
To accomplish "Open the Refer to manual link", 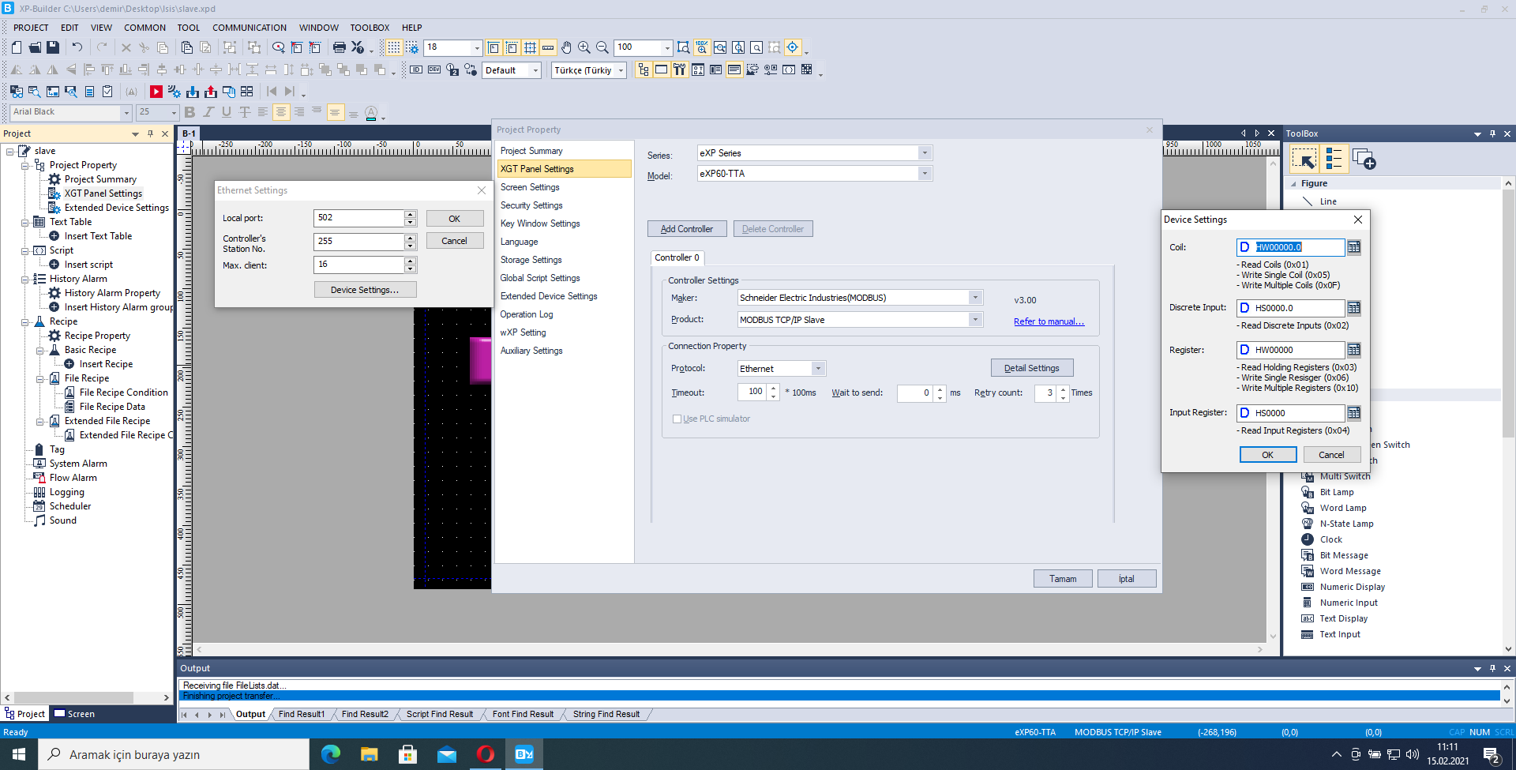I will click(1049, 321).
